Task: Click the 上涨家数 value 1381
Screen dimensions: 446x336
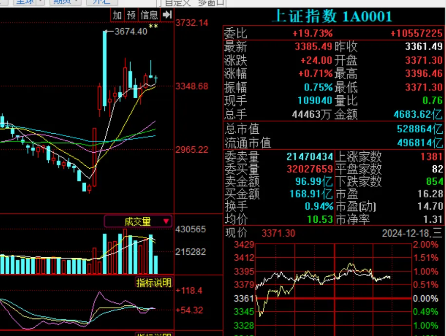Action: tap(430, 156)
